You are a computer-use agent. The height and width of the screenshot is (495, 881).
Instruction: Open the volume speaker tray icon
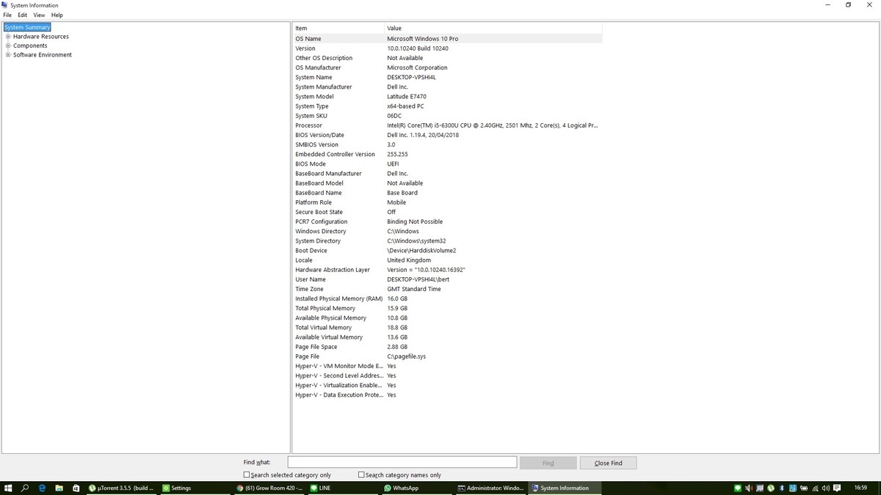click(x=826, y=488)
